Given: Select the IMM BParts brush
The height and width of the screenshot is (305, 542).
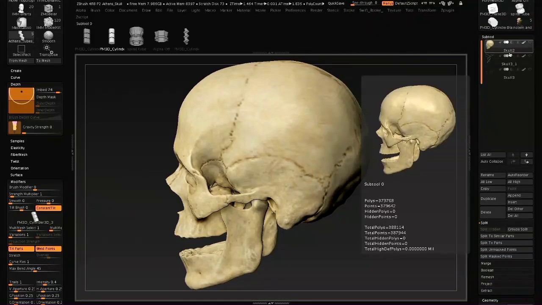Looking at the screenshot, I should [21, 10].
